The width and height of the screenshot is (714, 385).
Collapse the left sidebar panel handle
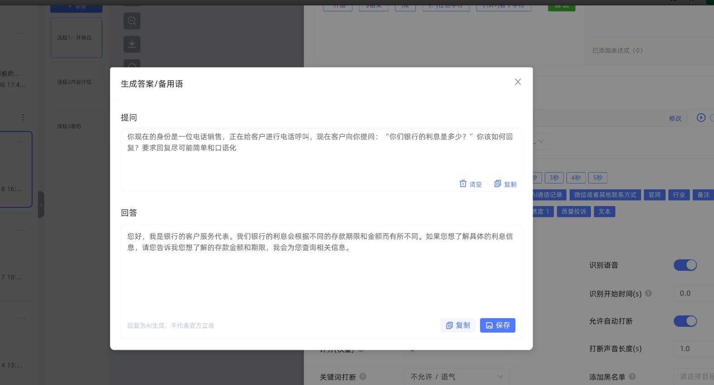tap(41, 205)
